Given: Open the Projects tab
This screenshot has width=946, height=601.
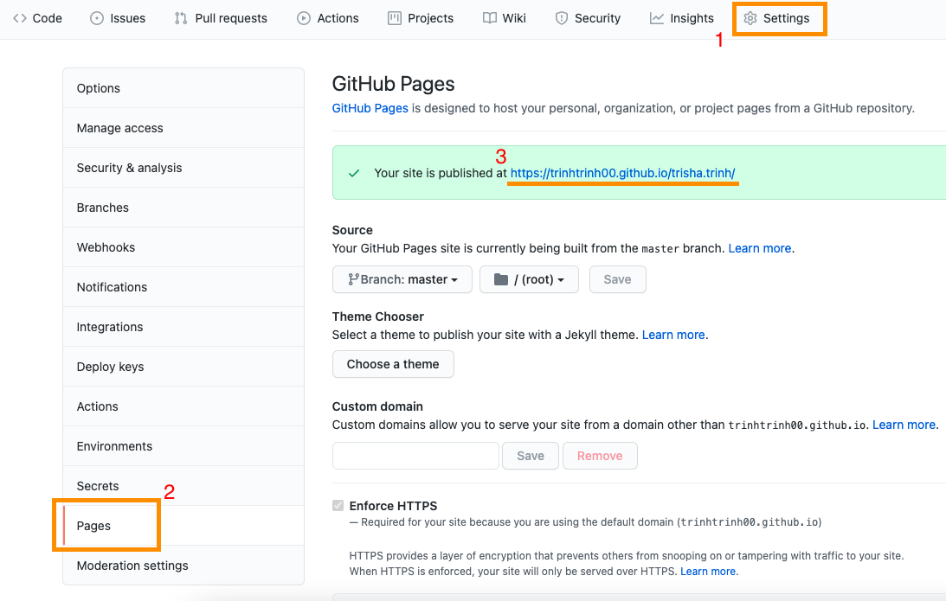Looking at the screenshot, I should [421, 18].
